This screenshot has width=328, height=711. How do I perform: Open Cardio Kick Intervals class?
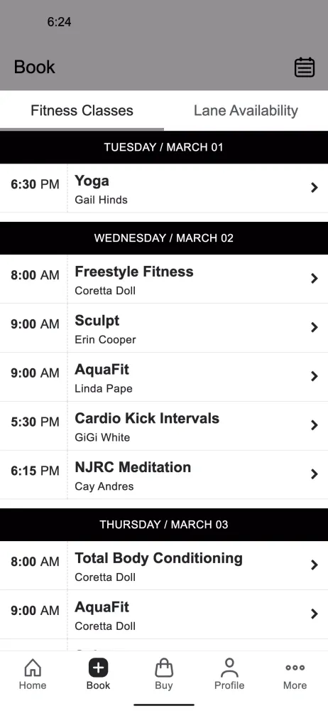[164, 426]
